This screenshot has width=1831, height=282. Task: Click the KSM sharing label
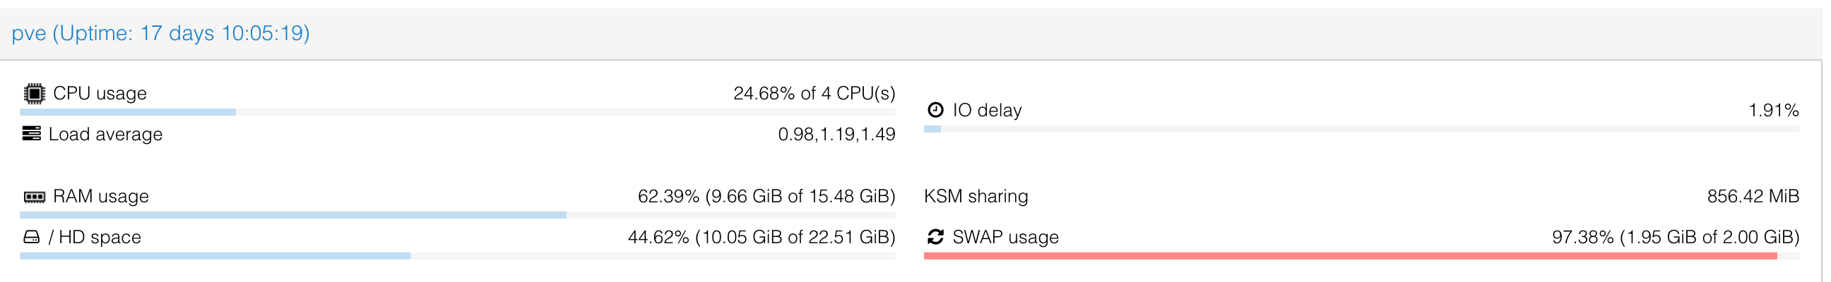pos(976,196)
